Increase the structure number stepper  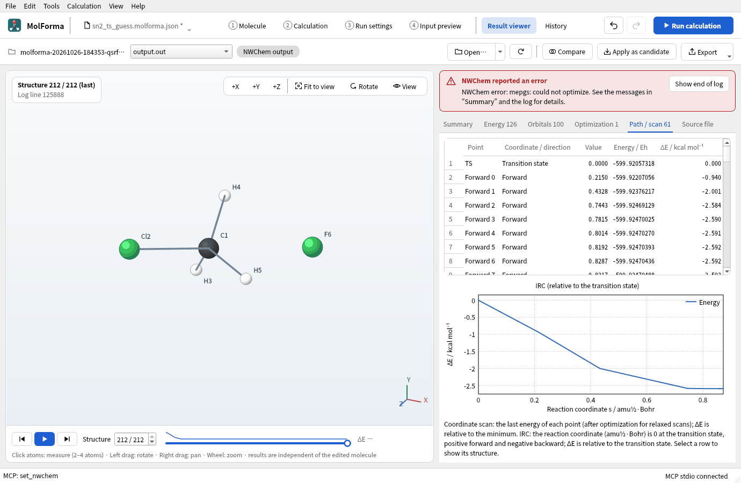(152, 436)
